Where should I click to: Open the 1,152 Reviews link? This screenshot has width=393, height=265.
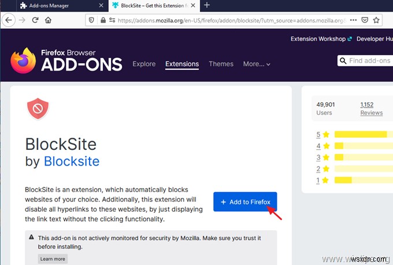tap(371, 108)
